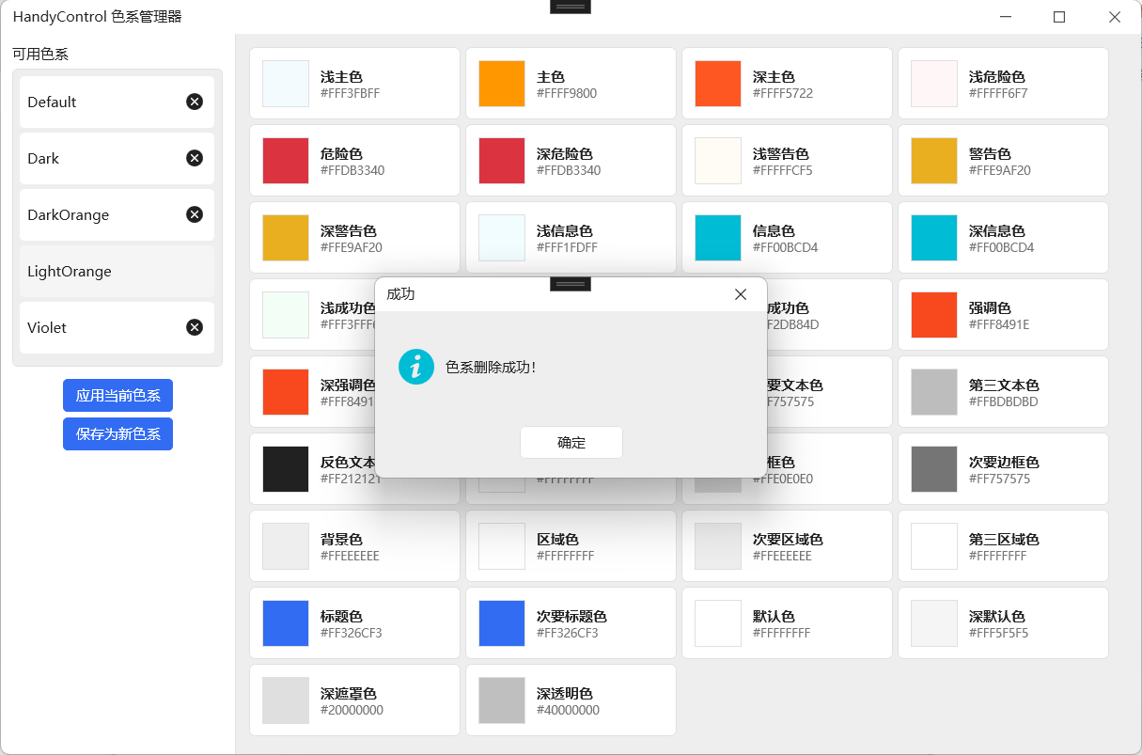Image resolution: width=1142 pixels, height=755 pixels.
Task: Choose the 背景色 swatch
Action: tap(286, 546)
